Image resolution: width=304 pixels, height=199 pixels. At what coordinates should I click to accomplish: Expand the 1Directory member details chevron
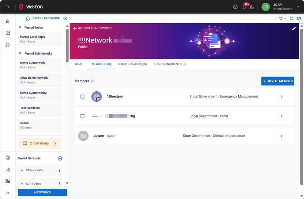(282, 97)
